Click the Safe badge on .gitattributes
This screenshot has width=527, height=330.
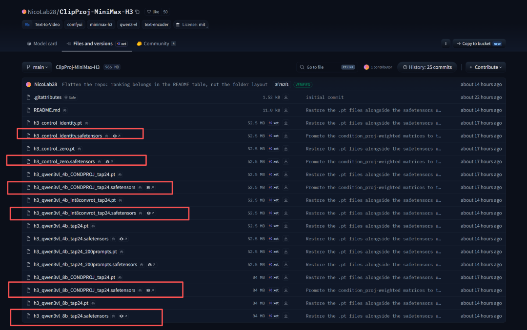pos(70,97)
